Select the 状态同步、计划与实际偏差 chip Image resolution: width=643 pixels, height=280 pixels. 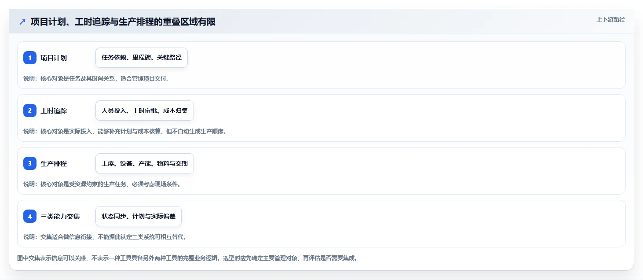pos(139,216)
